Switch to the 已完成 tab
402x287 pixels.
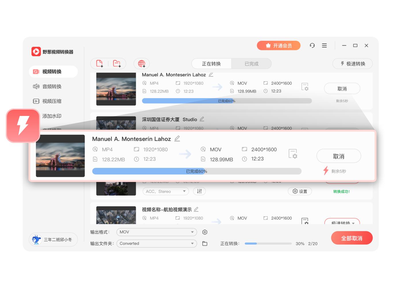pyautogui.click(x=251, y=63)
